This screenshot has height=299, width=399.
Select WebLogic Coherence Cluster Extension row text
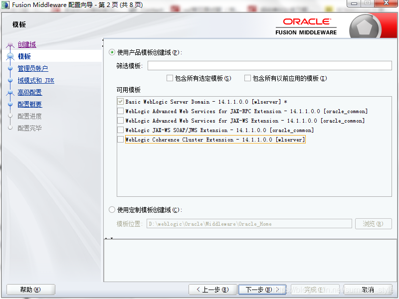215,140
